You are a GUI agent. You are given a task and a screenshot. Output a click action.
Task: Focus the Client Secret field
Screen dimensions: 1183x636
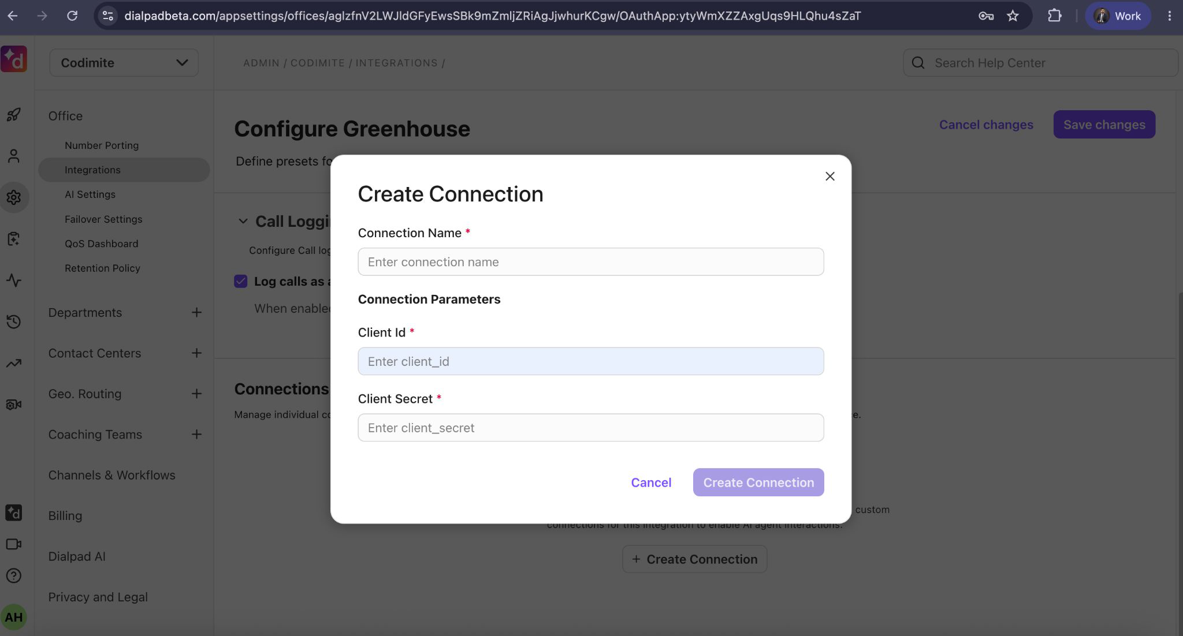591,428
